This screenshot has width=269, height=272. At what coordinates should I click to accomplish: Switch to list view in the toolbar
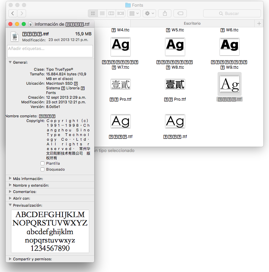(x=102, y=13)
